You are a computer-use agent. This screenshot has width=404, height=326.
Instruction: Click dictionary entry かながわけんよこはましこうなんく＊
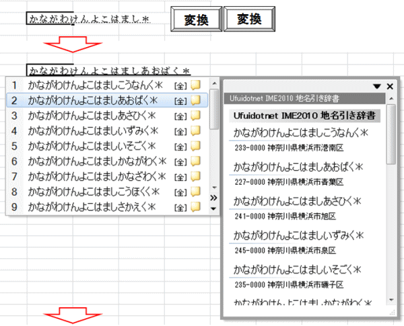click(x=301, y=133)
